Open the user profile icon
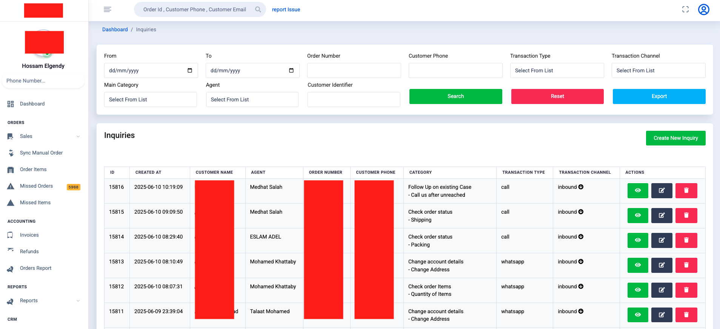This screenshot has height=329, width=720. coord(703,9)
